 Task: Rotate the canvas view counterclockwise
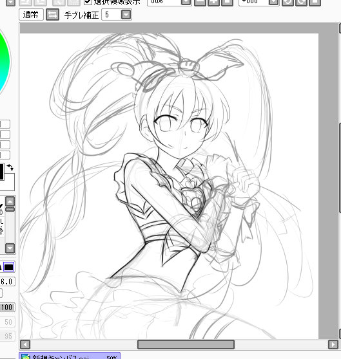(287, 2)
